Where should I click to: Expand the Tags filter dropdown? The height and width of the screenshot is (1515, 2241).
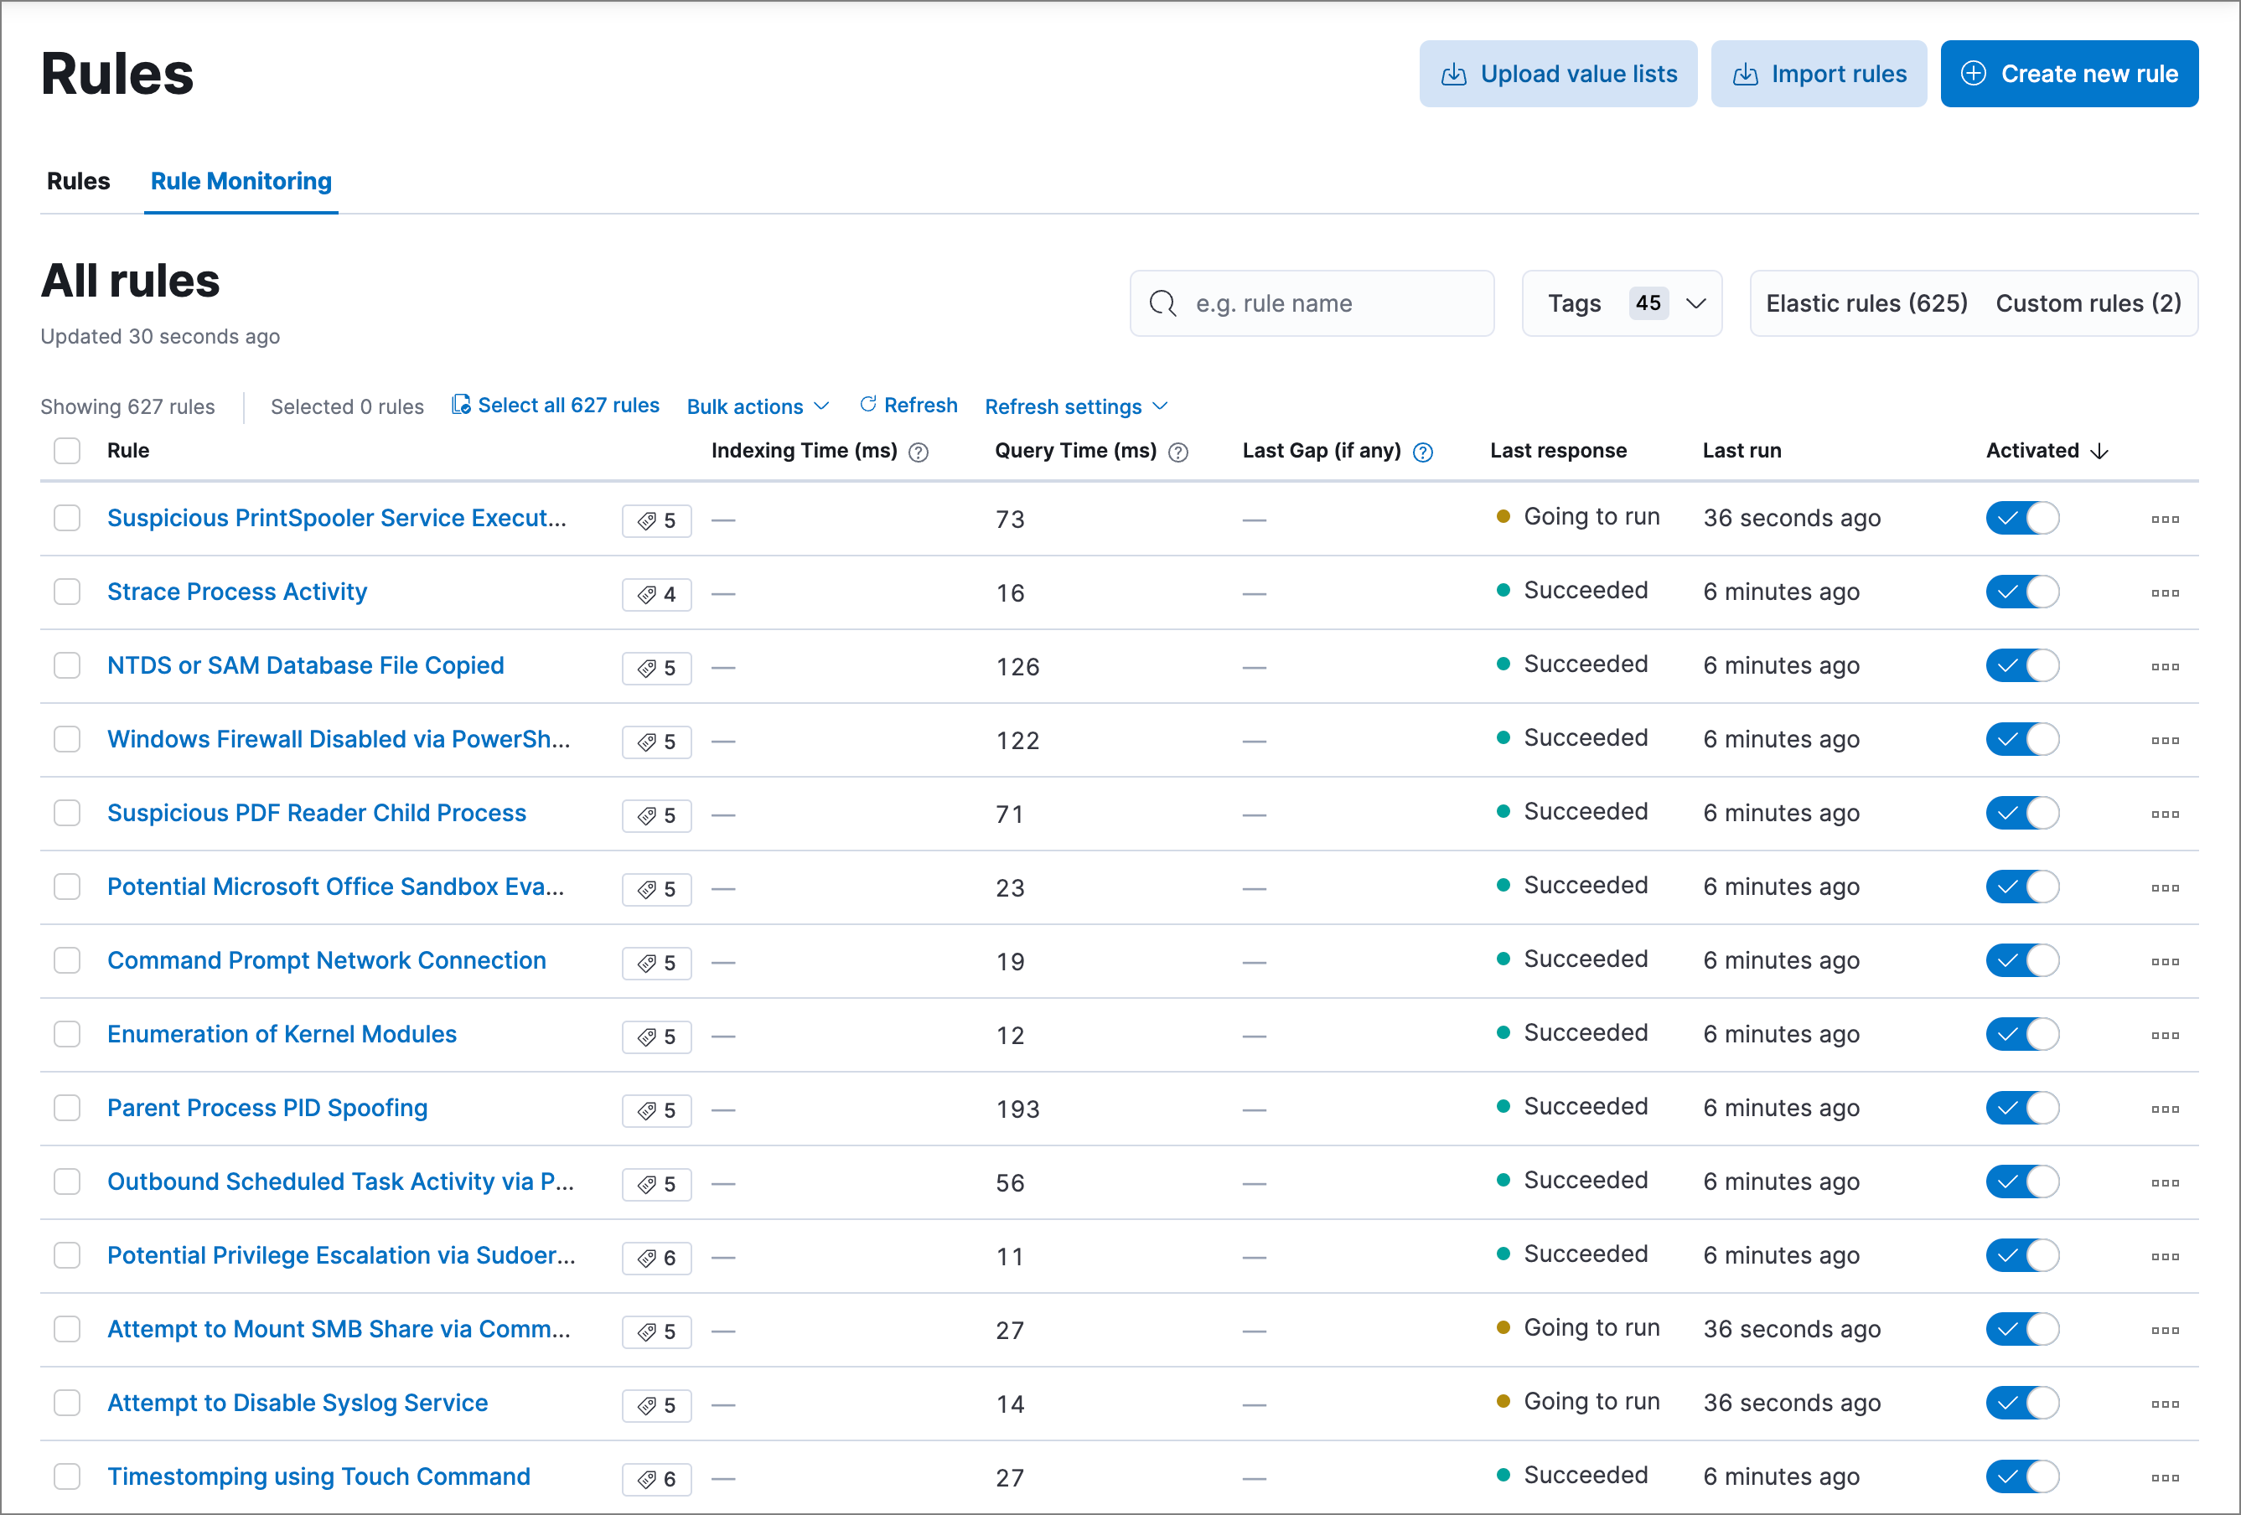(x=1621, y=304)
